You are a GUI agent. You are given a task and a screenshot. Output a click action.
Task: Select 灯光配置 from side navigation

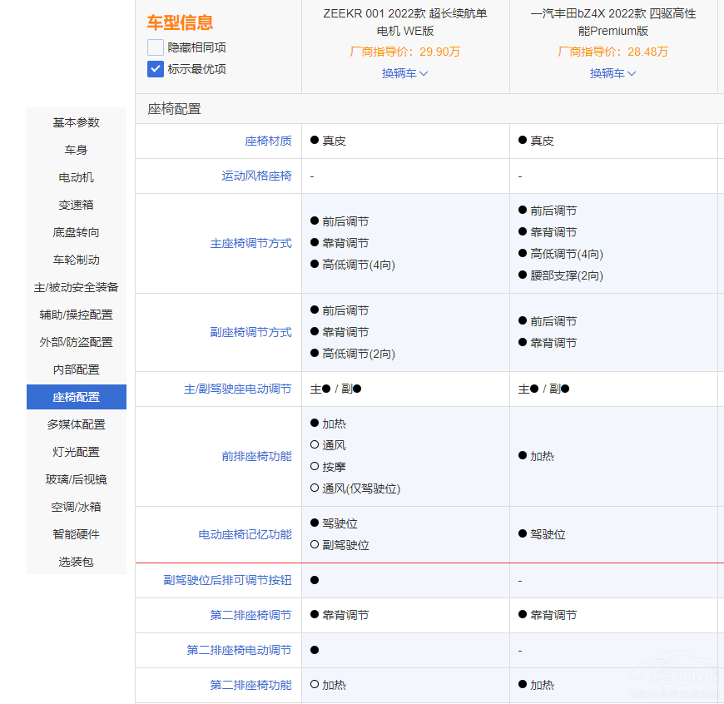pos(77,452)
